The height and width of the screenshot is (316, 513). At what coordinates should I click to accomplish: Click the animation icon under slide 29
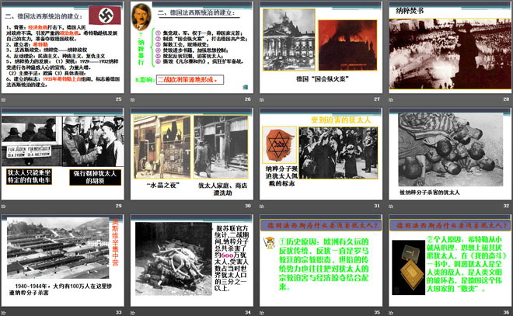click(5, 206)
